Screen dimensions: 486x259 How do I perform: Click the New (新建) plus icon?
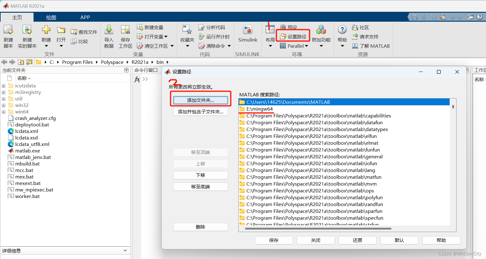[46, 30]
